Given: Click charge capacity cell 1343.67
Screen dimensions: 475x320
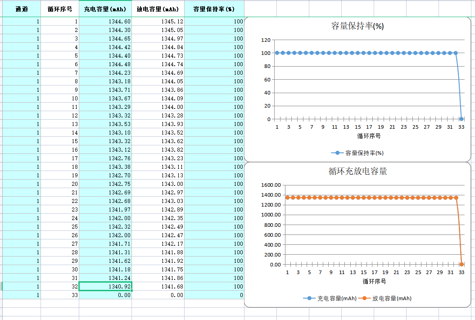Looking at the screenshot, I should pyautogui.click(x=105, y=99).
